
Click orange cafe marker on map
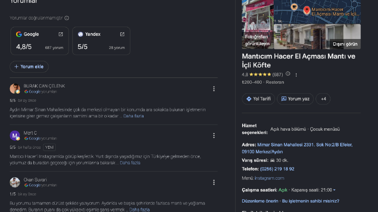[294, 7]
